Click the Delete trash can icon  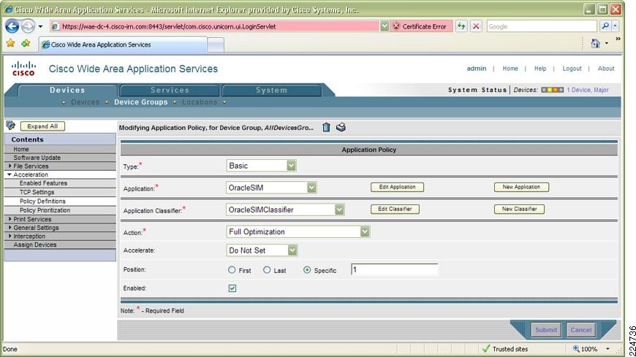pyautogui.click(x=326, y=127)
